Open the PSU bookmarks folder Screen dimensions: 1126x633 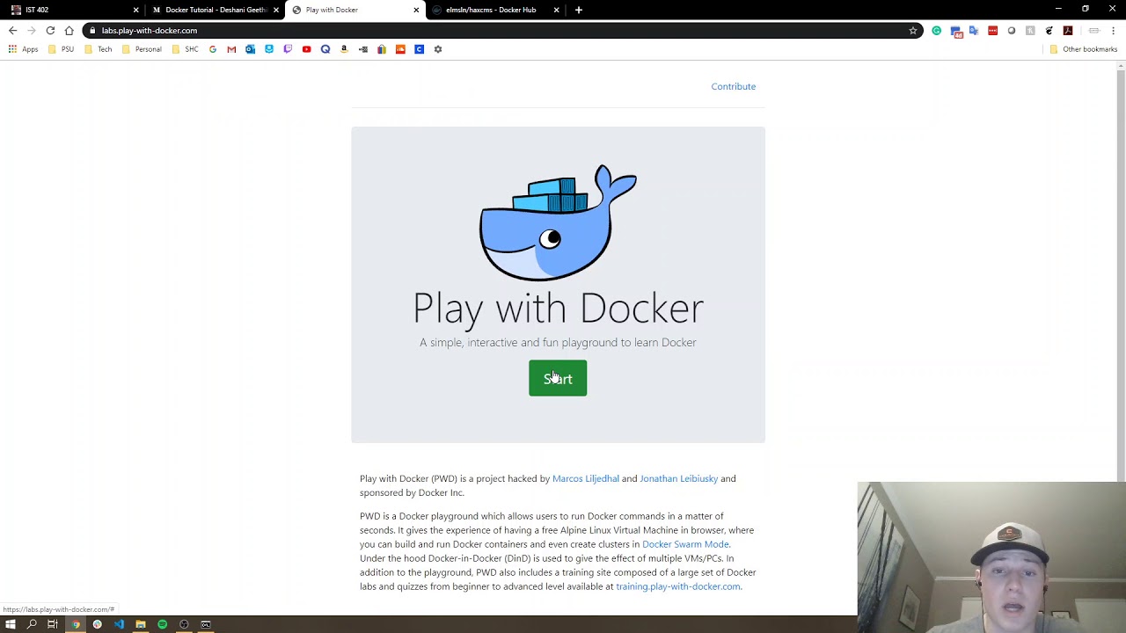point(62,49)
